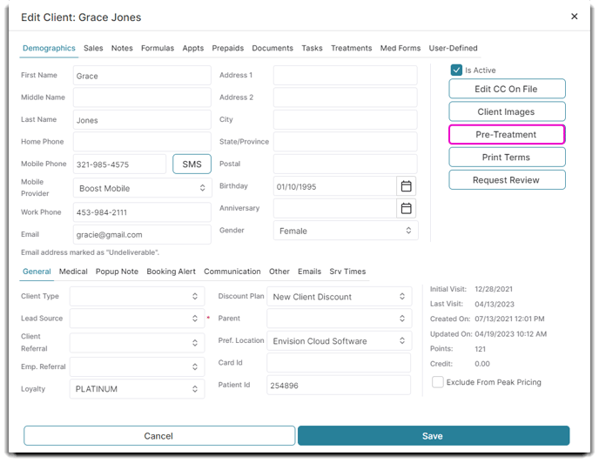Click the State/Province field
The image size is (599, 470).
coord(346,142)
